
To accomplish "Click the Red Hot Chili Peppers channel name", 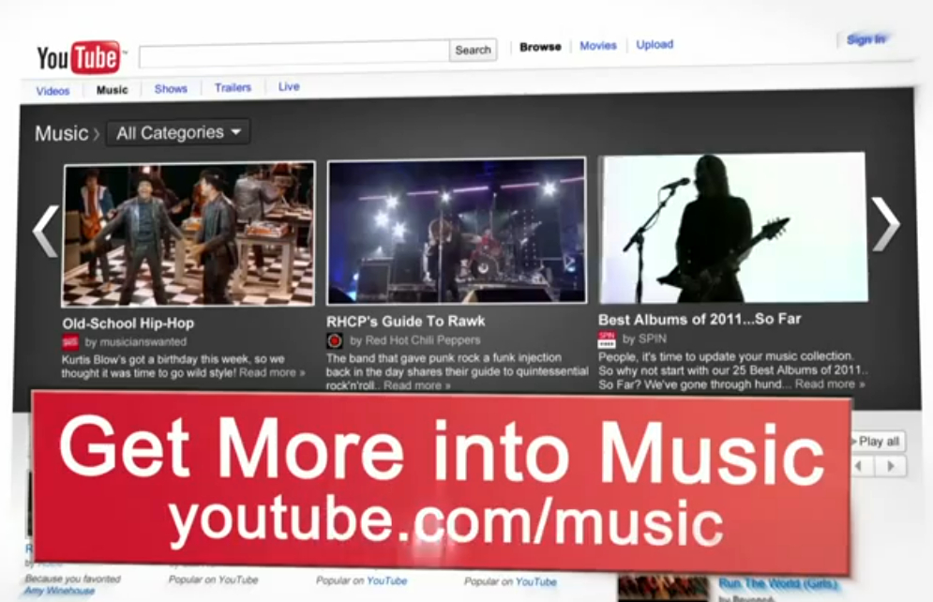I will [423, 340].
